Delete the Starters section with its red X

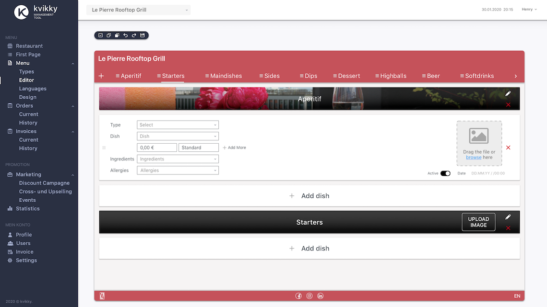point(508,228)
